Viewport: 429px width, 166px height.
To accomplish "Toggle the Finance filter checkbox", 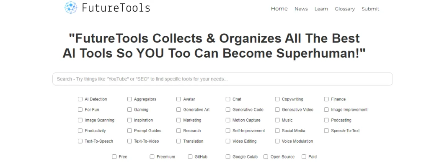I will (x=326, y=99).
